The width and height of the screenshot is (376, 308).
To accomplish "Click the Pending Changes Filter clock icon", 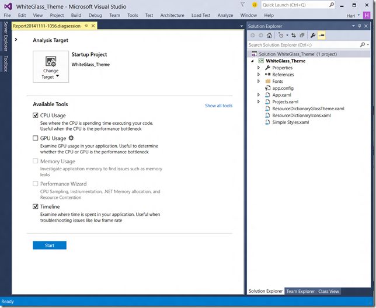I will (x=281, y=36).
